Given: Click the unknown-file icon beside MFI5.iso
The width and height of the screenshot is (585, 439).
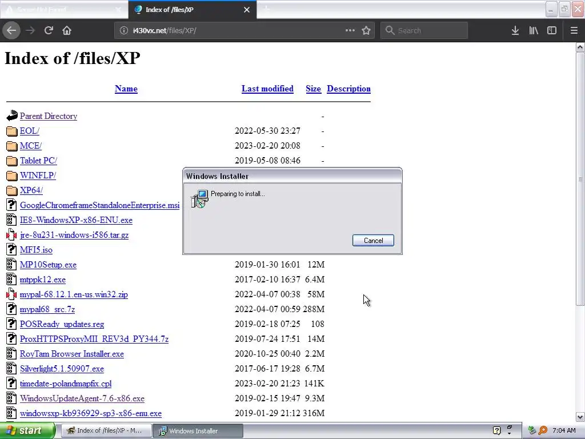Looking at the screenshot, I should [x=11, y=249].
